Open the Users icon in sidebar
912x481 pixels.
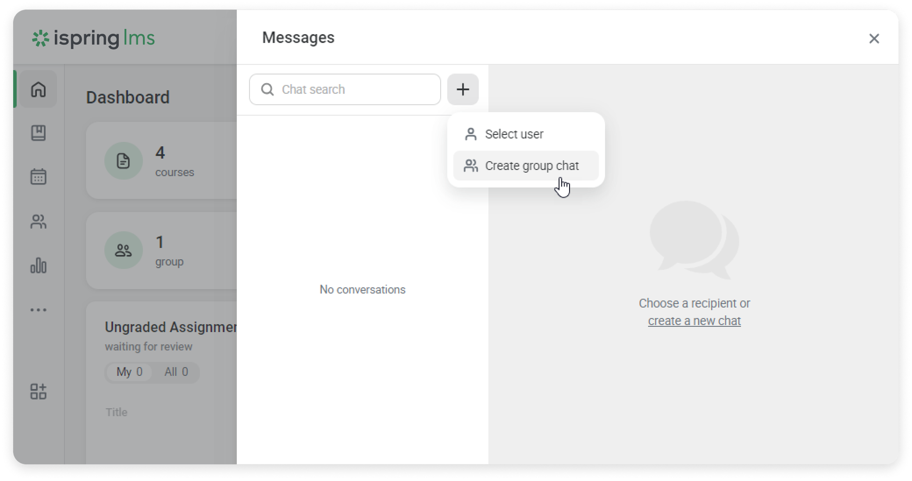point(38,221)
